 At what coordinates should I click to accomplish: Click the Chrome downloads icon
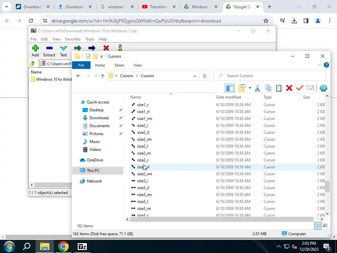[x=294, y=21]
